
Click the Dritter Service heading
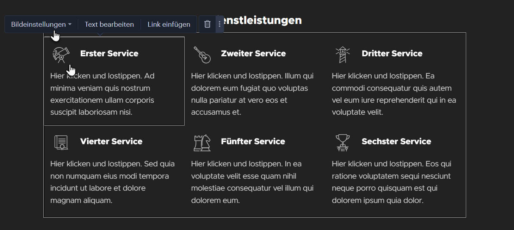coord(392,53)
